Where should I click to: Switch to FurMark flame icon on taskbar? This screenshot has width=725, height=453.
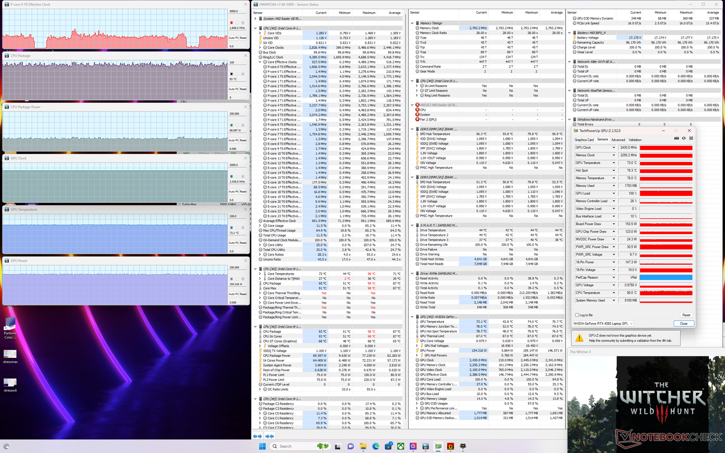[450, 446]
